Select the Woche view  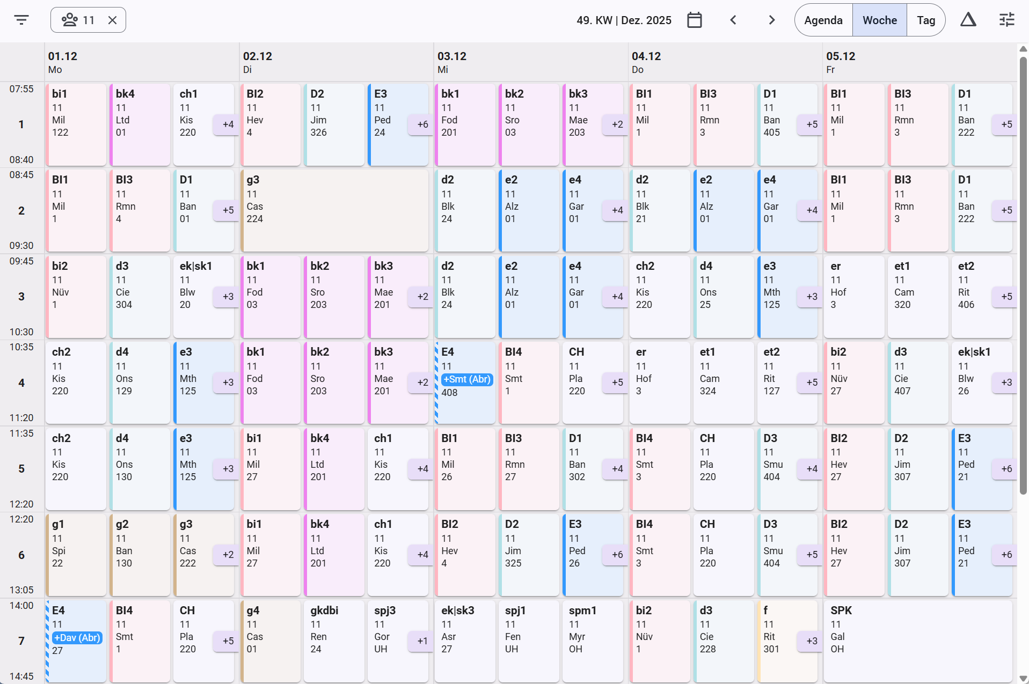(880, 20)
